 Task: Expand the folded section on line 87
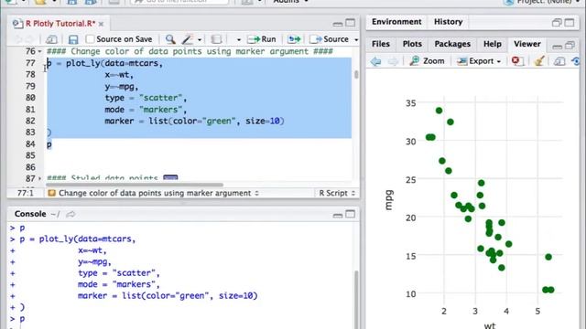pyautogui.click(x=40, y=178)
